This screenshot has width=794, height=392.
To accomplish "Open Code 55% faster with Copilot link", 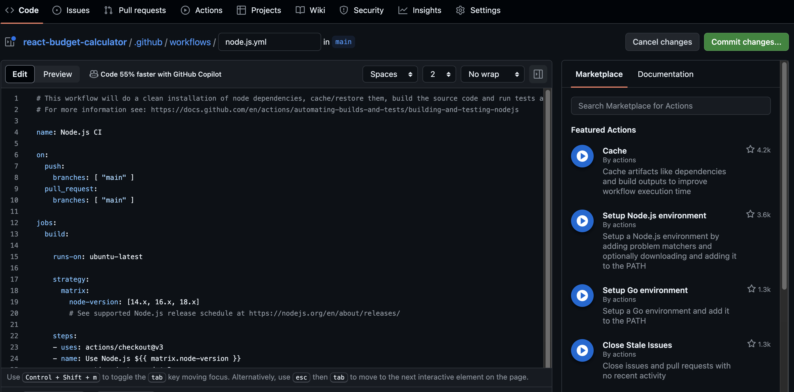I will [x=161, y=74].
